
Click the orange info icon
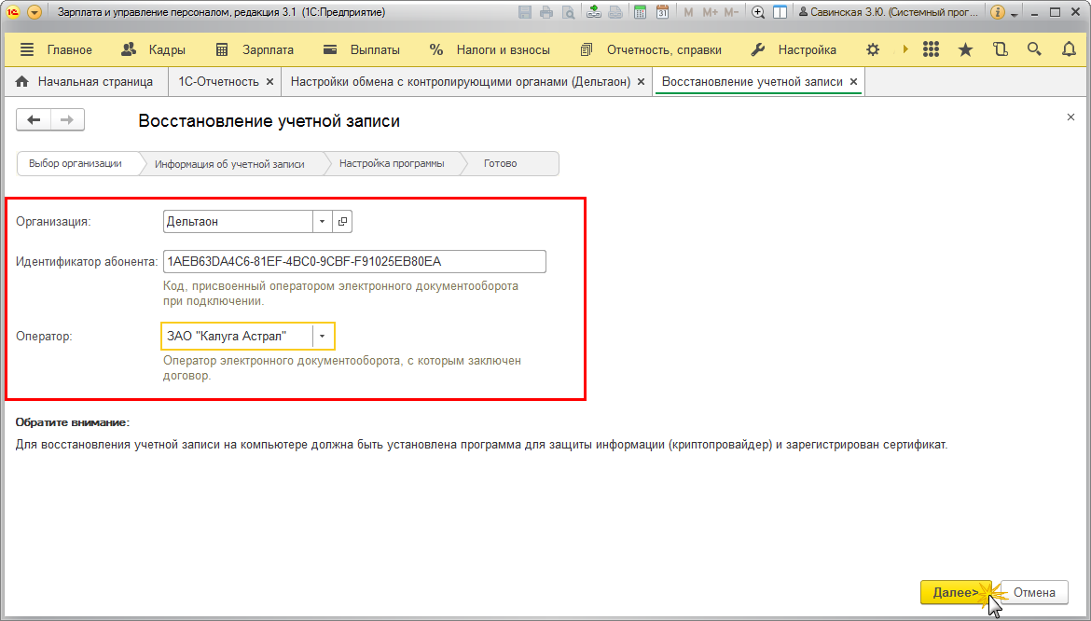point(997,12)
